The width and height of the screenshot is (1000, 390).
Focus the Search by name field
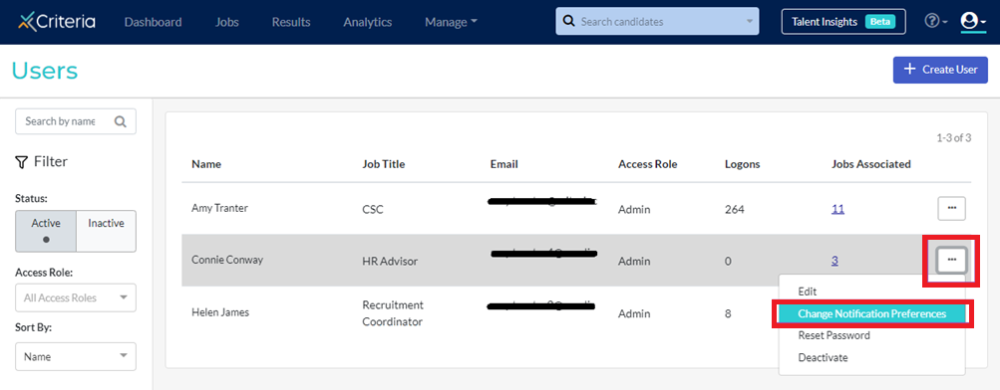pos(75,121)
